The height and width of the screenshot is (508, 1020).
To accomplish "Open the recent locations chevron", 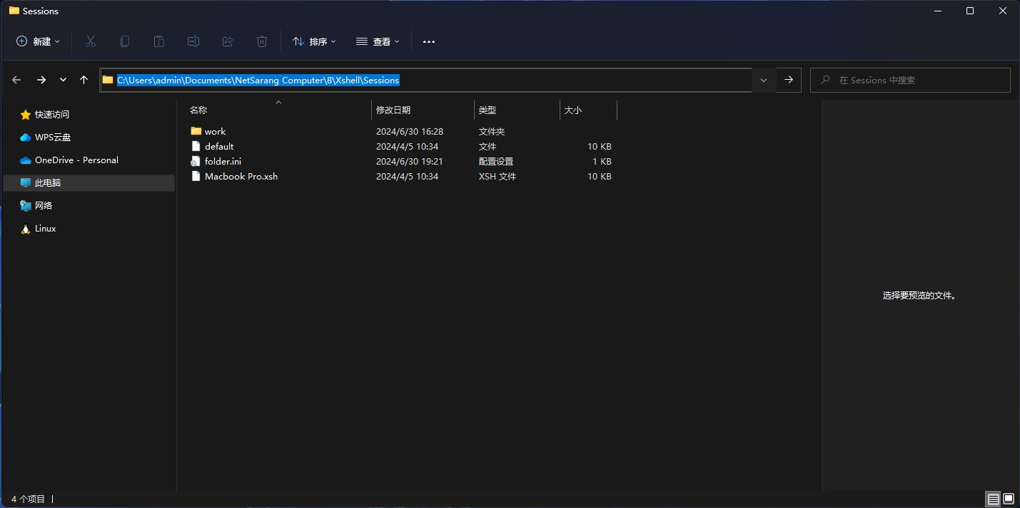I will [63, 80].
